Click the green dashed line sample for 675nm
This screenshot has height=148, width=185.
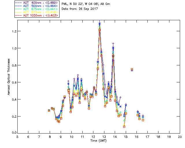18,9
